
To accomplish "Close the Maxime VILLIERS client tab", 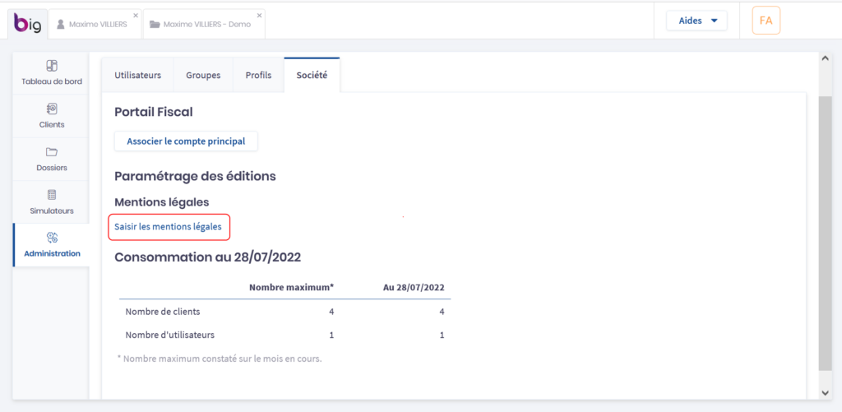I will pyautogui.click(x=136, y=16).
